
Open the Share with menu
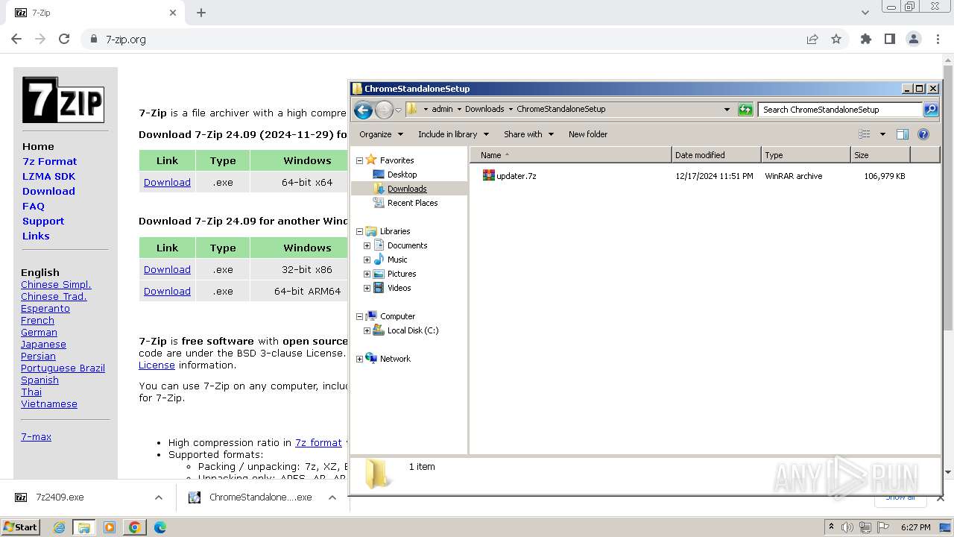pyautogui.click(x=528, y=134)
